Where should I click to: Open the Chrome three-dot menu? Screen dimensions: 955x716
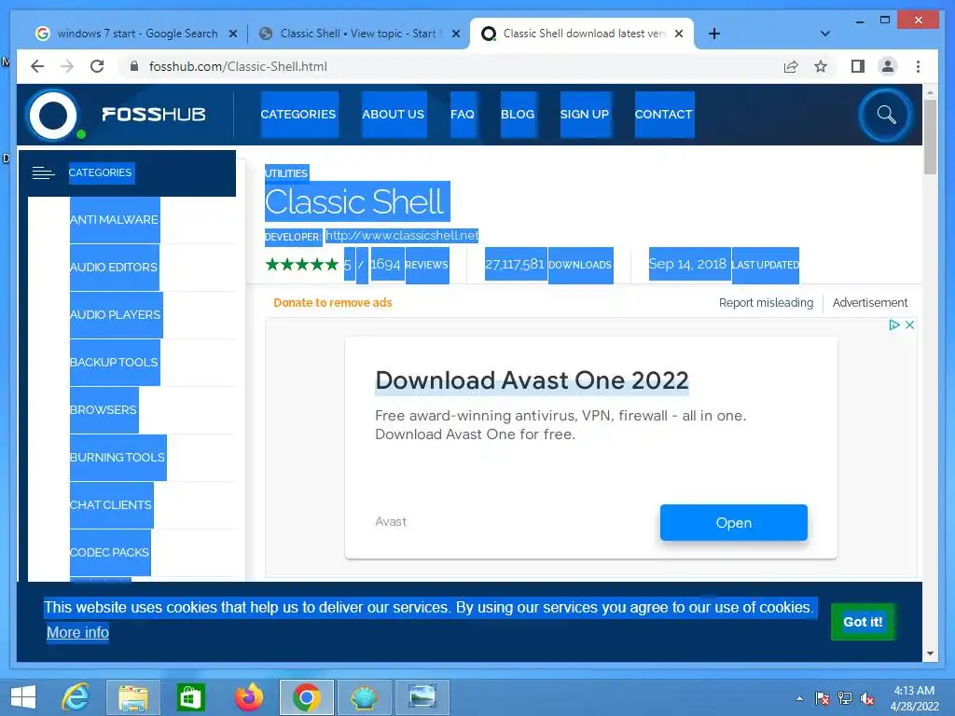pyautogui.click(x=918, y=66)
